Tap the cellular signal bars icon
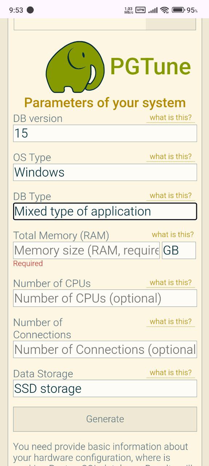209x466 pixels. [153, 10]
